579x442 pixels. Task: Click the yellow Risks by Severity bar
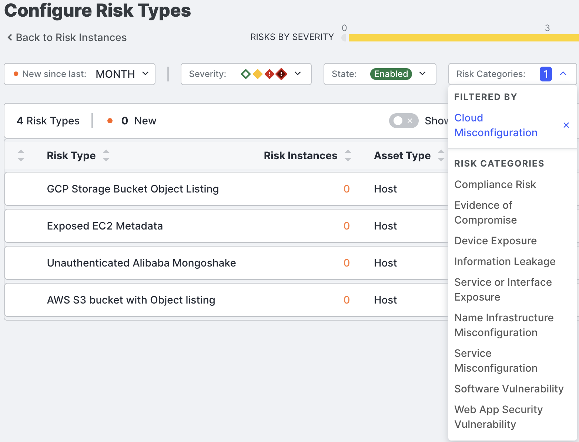click(x=463, y=38)
